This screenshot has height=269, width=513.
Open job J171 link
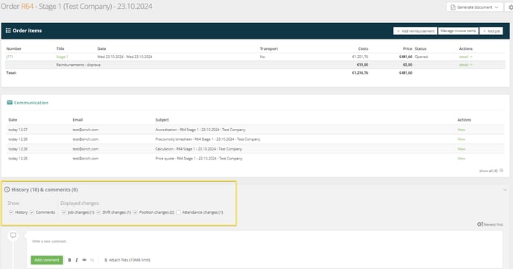pyautogui.click(x=10, y=57)
